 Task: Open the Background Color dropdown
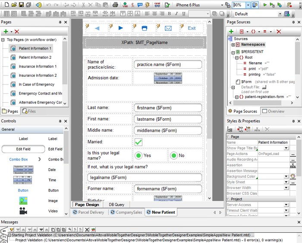[x=285, y=176]
